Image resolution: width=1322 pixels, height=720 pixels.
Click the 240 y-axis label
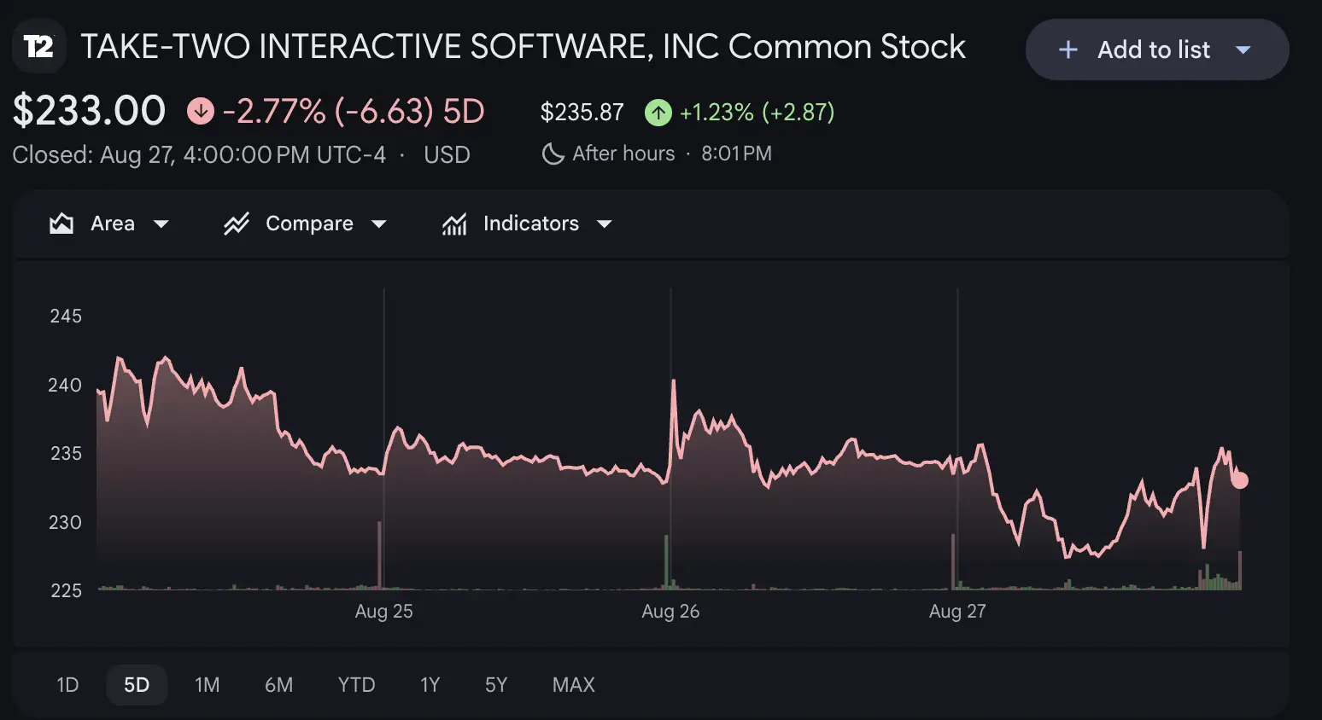click(x=65, y=386)
